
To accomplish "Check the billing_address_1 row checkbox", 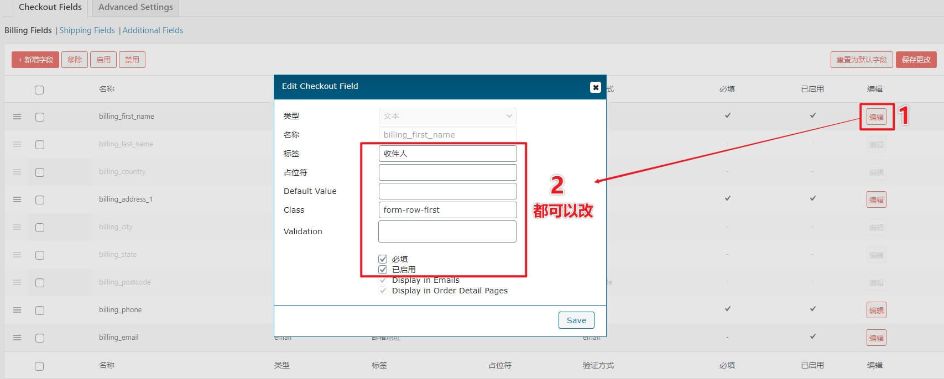I will click(40, 200).
